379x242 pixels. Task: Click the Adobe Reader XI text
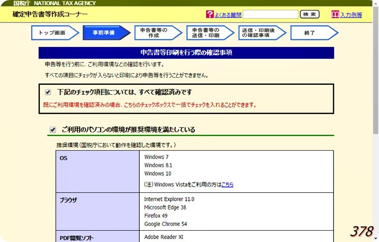coord(163,237)
